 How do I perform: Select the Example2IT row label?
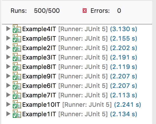(x=39, y=48)
